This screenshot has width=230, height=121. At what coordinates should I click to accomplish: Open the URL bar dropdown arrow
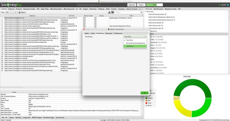tap(125, 5)
